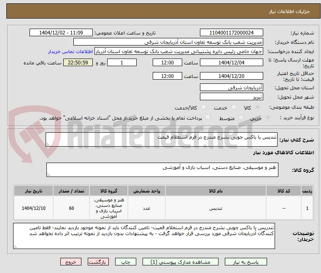Click the گروه کالا text area

click(162, 170)
